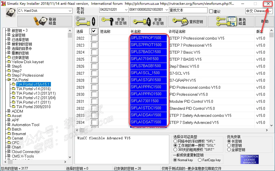Viewport: 275px width, 171px height.
Task: Select 已选择密钥 tree item
Action: coord(20,40)
